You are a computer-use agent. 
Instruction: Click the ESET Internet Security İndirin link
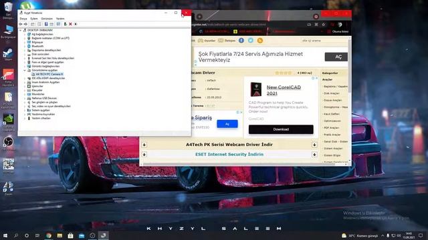pos(229,154)
